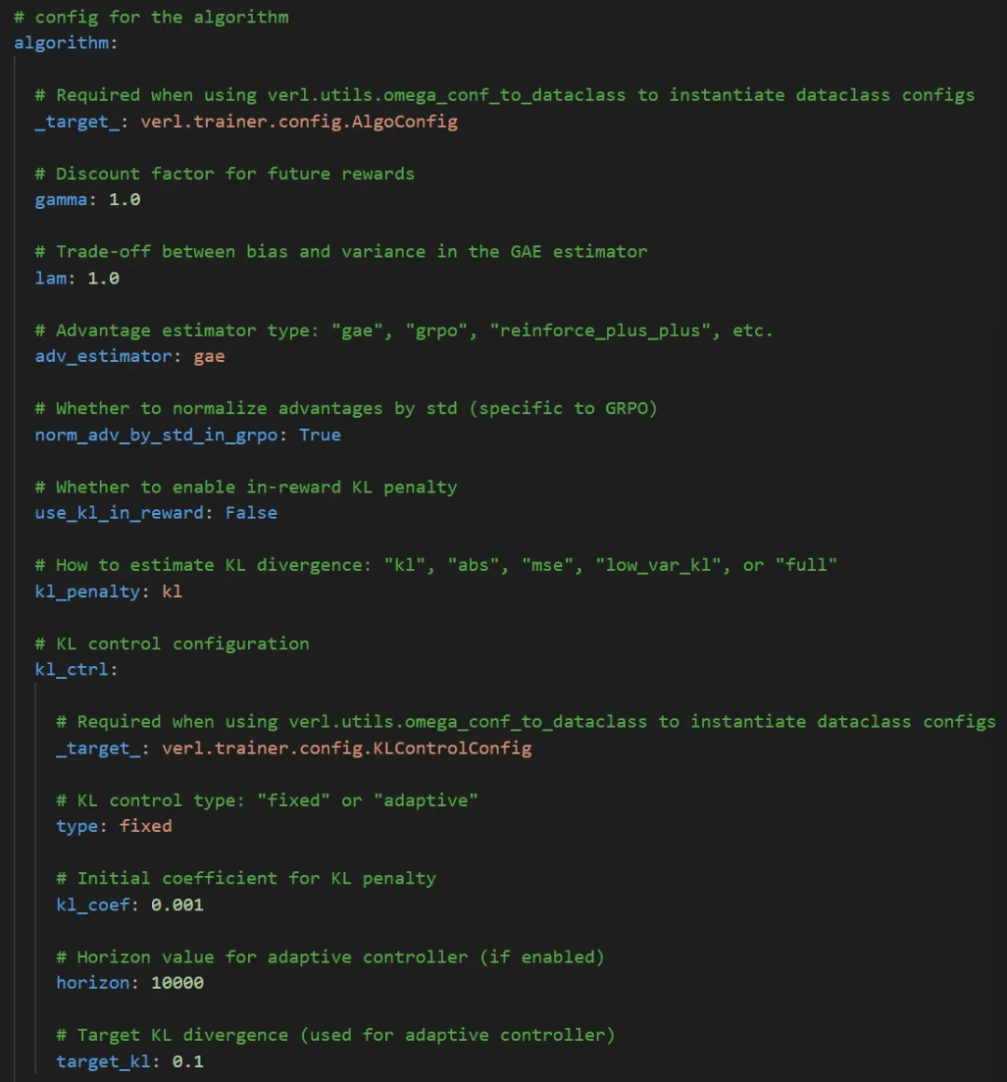This screenshot has height=1082, width=1007.
Task: Select the kl_penalty value kl
Action: coord(172,591)
